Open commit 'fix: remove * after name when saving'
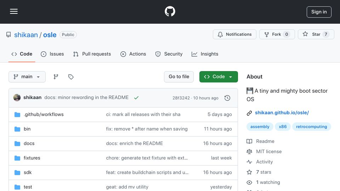Image resolution: width=340 pixels, height=191 pixels. coord(147,129)
